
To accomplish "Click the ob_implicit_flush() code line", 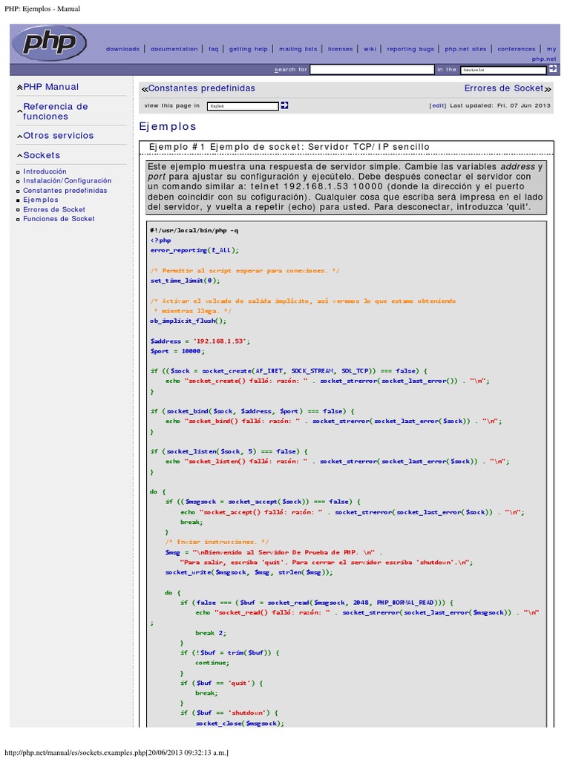I will (x=188, y=321).
